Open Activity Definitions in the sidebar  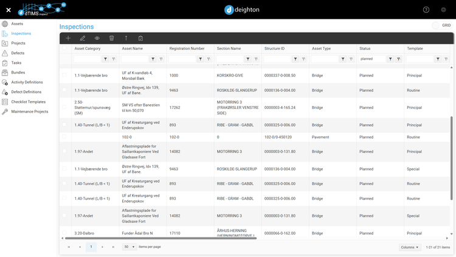(x=27, y=82)
